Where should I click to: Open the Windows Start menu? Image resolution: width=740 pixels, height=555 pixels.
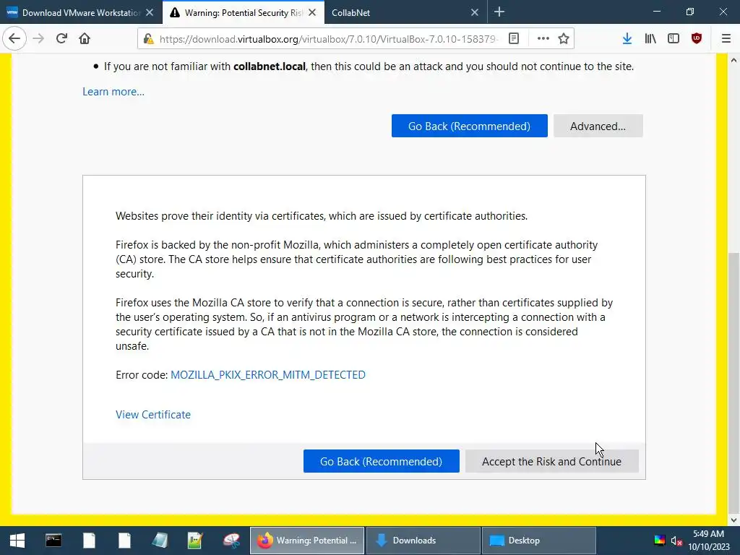tap(17, 541)
